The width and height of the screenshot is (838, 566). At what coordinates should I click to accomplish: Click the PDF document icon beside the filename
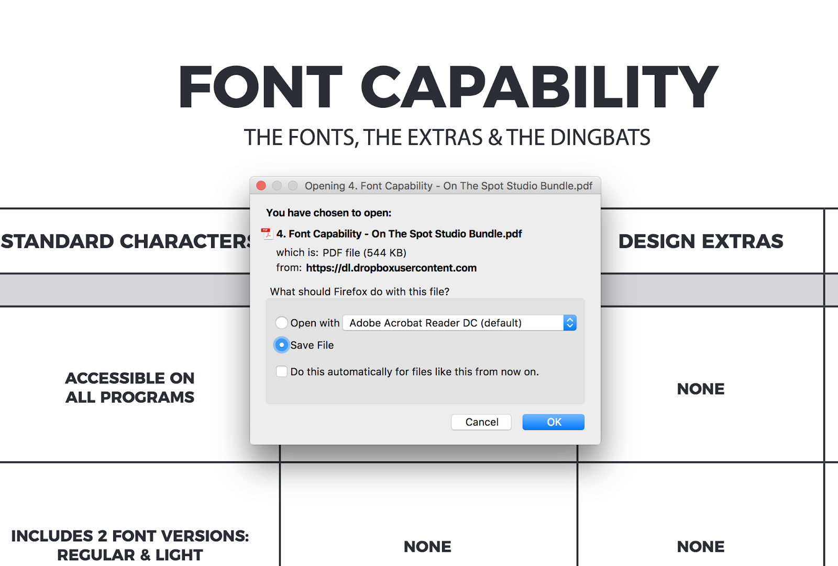(x=267, y=233)
